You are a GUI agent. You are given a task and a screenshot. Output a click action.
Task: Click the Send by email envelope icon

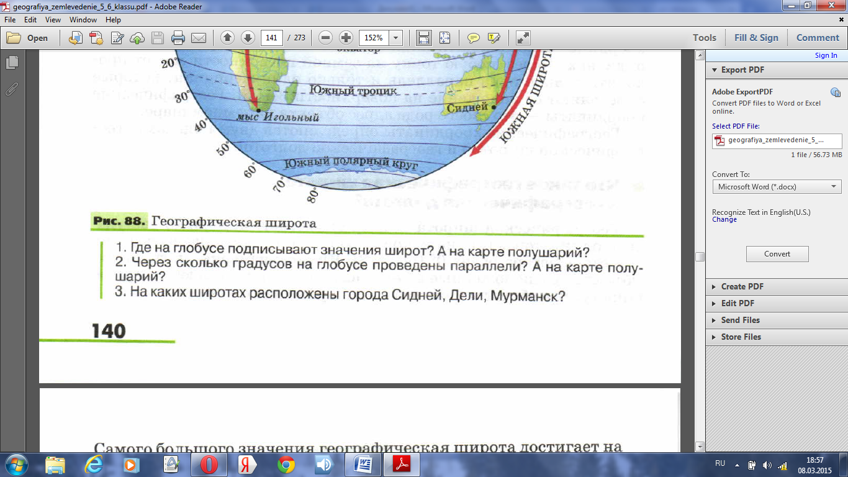pyautogui.click(x=199, y=38)
